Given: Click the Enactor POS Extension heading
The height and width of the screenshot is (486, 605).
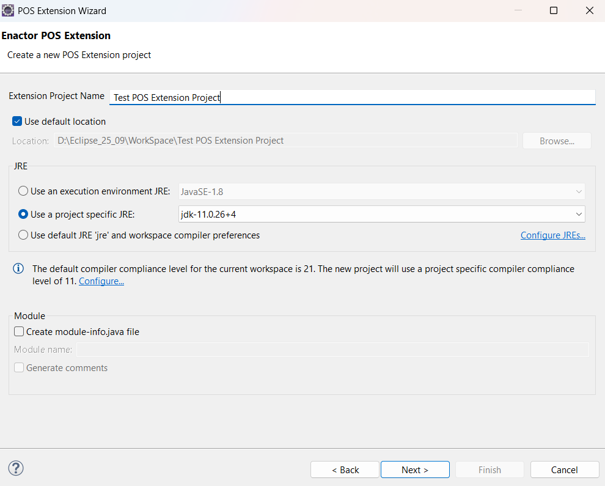Looking at the screenshot, I should 56,35.
